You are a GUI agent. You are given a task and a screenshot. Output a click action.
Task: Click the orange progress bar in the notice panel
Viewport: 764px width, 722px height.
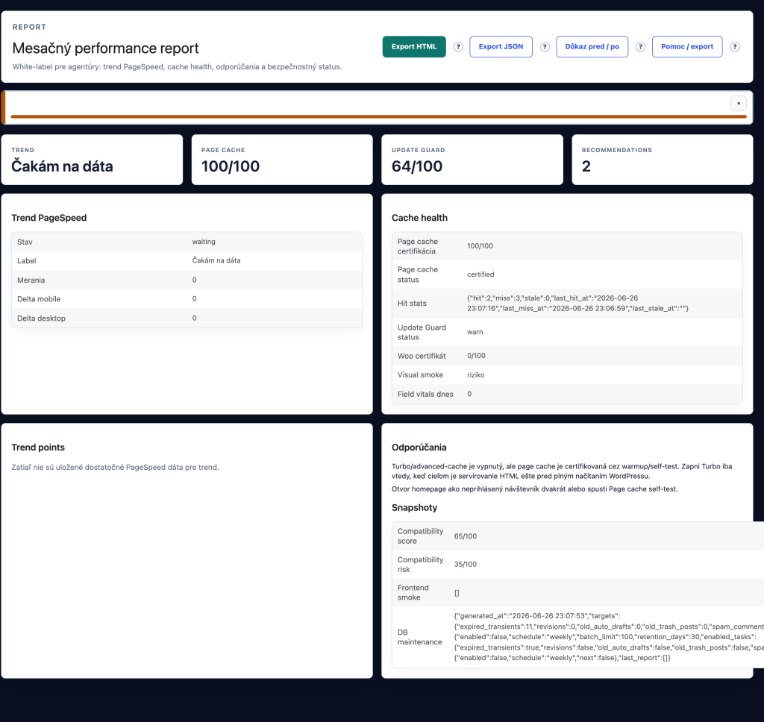pyautogui.click(x=378, y=116)
